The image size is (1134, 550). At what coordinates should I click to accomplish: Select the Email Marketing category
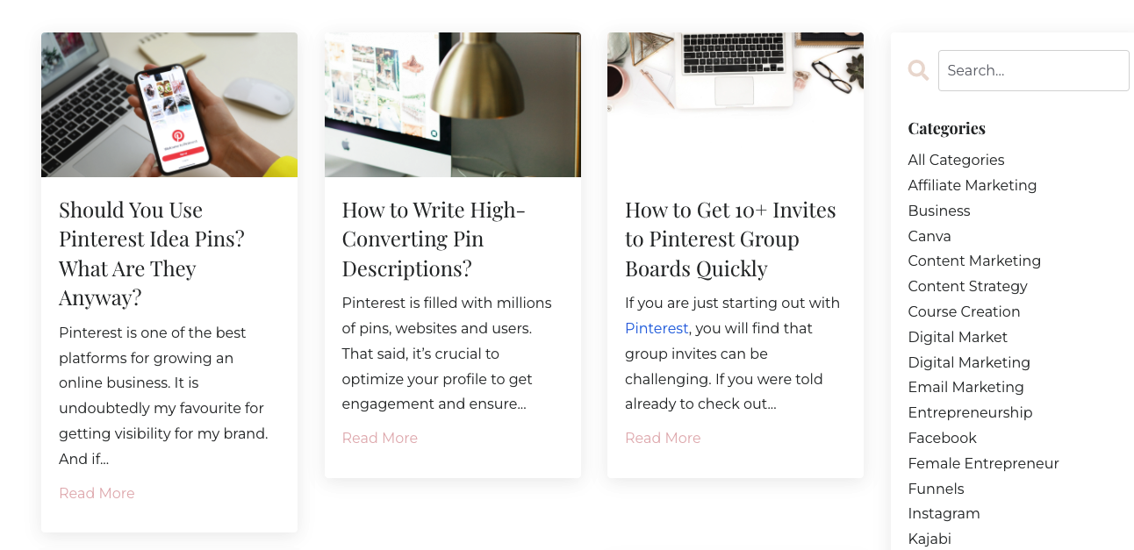tap(965, 387)
